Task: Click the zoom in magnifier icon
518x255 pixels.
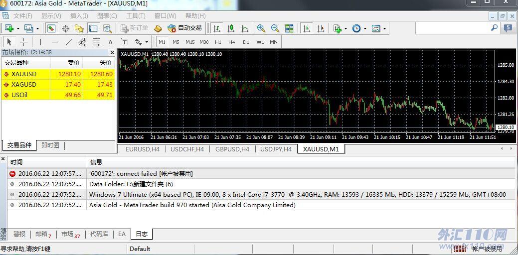Action: pyautogui.click(x=261, y=28)
